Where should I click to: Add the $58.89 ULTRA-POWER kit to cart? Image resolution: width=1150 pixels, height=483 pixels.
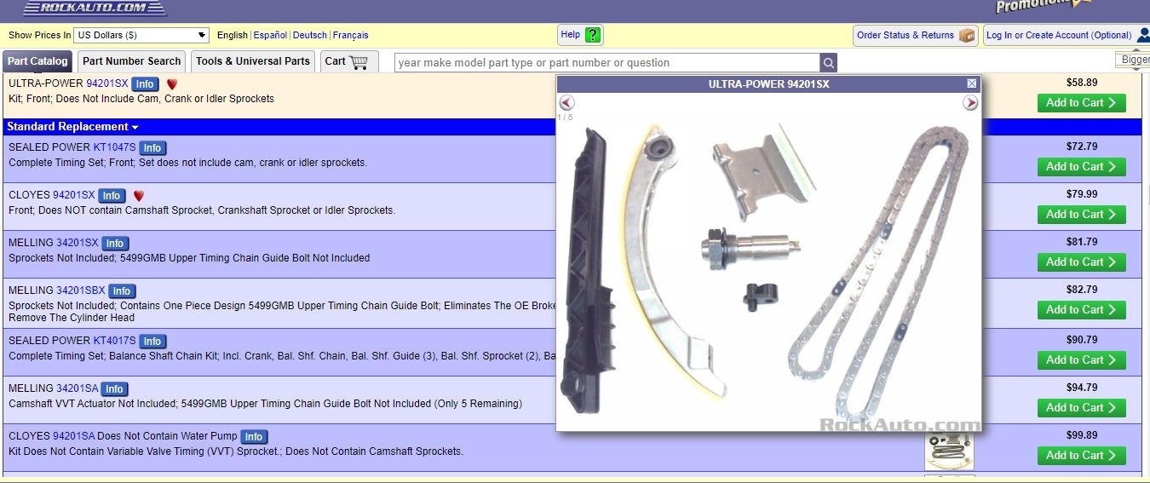point(1082,103)
